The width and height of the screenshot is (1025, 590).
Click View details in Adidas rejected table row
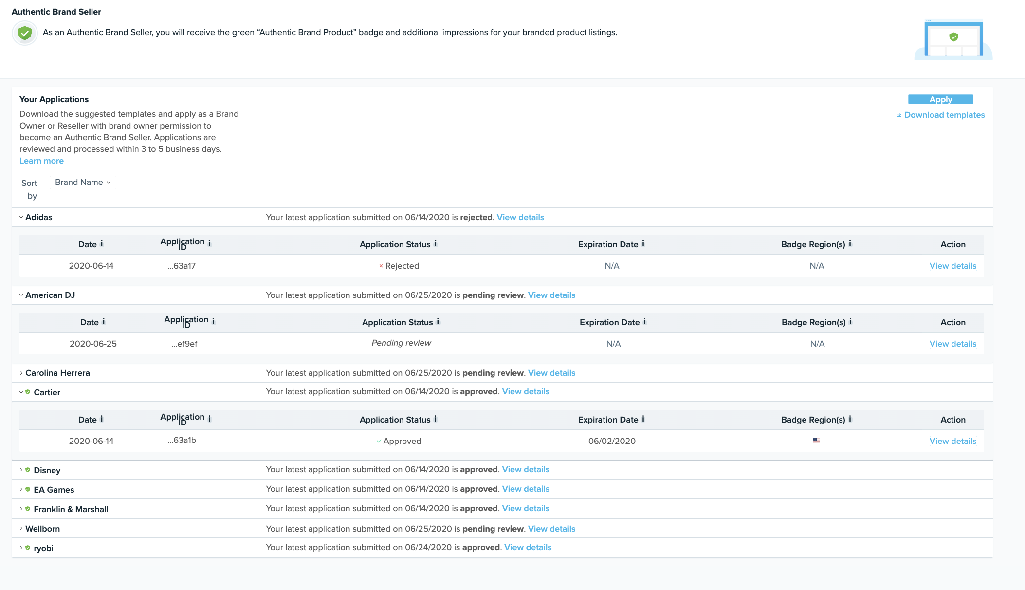click(952, 266)
